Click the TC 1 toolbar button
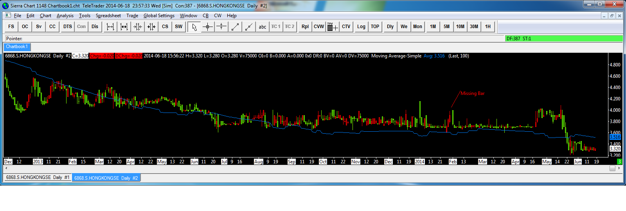Screen dimensions: 626x211 coord(276,27)
